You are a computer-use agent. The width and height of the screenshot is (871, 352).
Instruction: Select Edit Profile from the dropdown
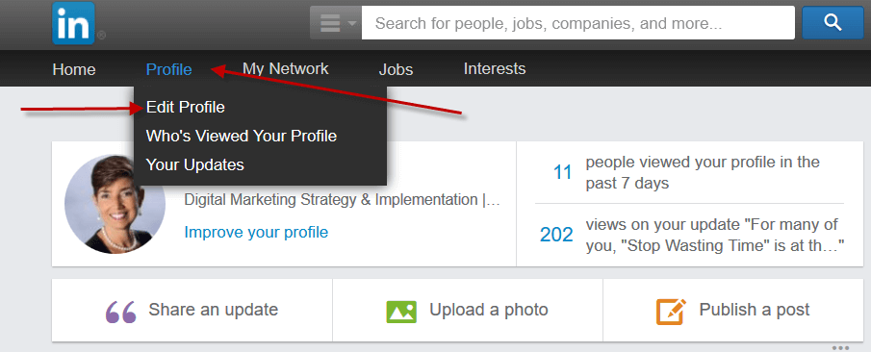186,107
